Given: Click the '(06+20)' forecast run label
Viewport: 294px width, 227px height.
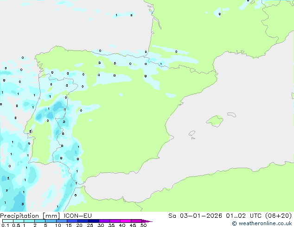Looking at the screenshot, I should (278, 215).
